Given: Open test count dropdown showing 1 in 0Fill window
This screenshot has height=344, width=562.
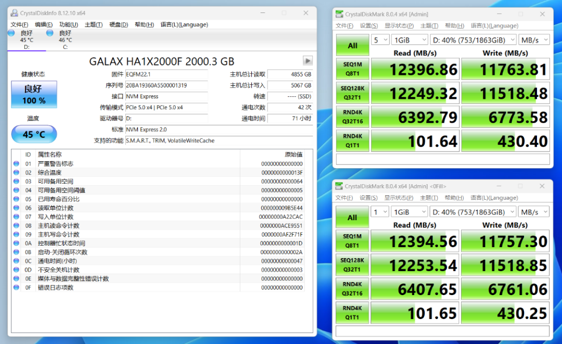Looking at the screenshot, I should [380, 212].
